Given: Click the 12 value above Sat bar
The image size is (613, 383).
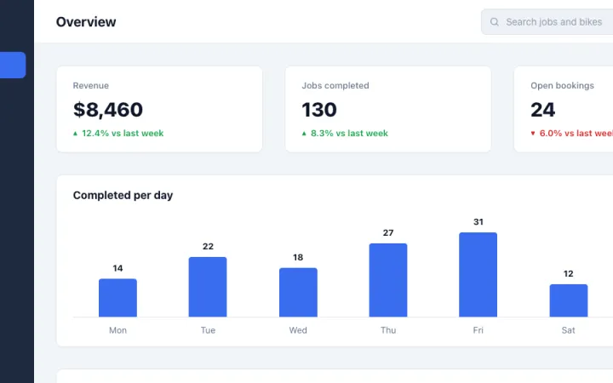Looking at the screenshot, I should 569,273.
